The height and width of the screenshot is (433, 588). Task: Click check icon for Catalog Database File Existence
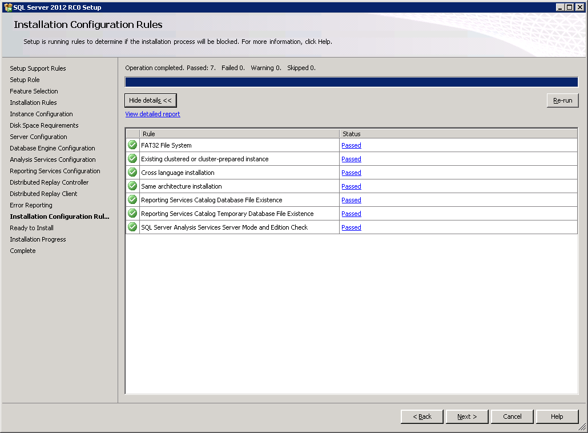[132, 200]
